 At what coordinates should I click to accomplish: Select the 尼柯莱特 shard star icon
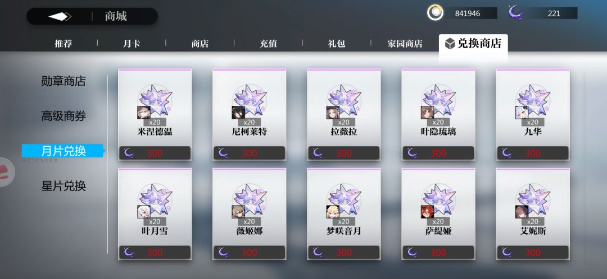click(x=251, y=100)
